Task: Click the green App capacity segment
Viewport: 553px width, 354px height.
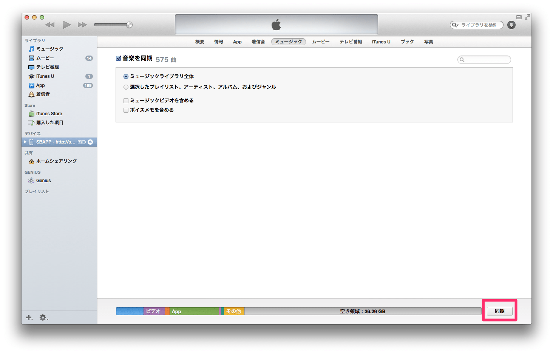Action: pos(194,311)
